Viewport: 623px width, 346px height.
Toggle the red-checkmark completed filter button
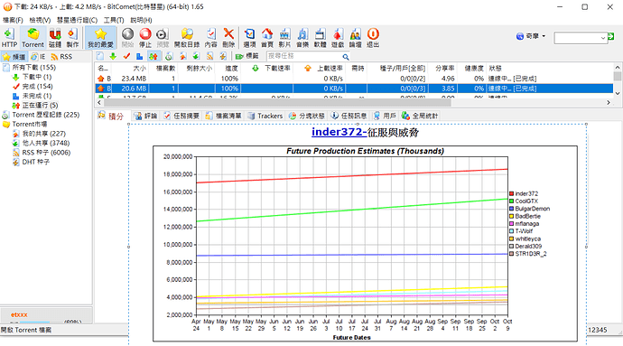(126, 56)
